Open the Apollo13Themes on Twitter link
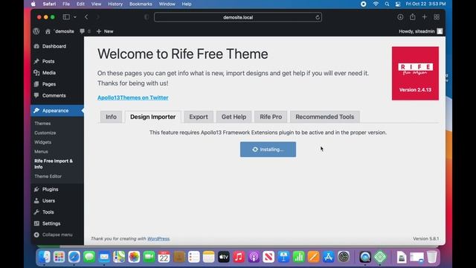Viewport: 476px width, 268px height. (x=133, y=98)
